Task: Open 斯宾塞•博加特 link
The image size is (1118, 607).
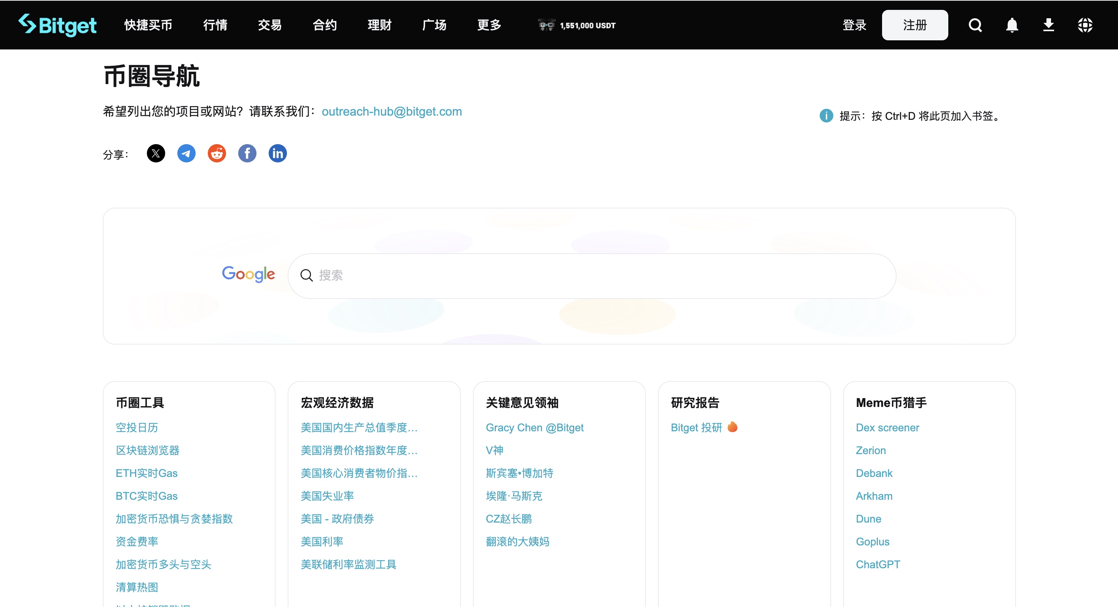Action: tap(519, 473)
